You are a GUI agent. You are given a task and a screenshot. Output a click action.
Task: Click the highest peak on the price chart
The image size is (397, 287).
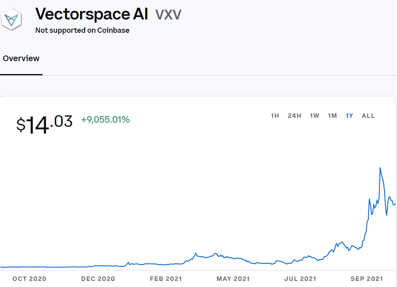(x=380, y=168)
